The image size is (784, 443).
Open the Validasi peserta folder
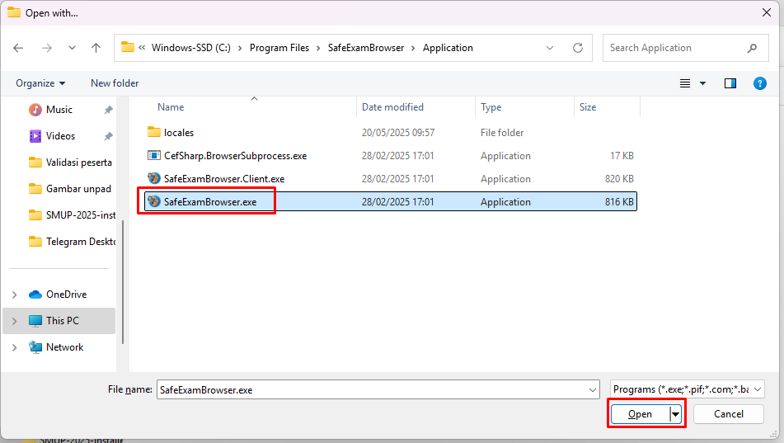point(71,163)
